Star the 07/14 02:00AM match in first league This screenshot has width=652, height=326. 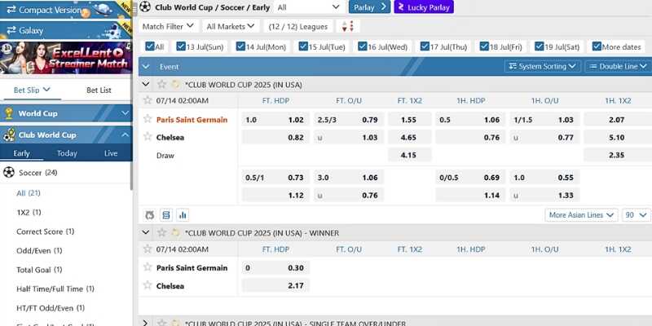(x=148, y=100)
